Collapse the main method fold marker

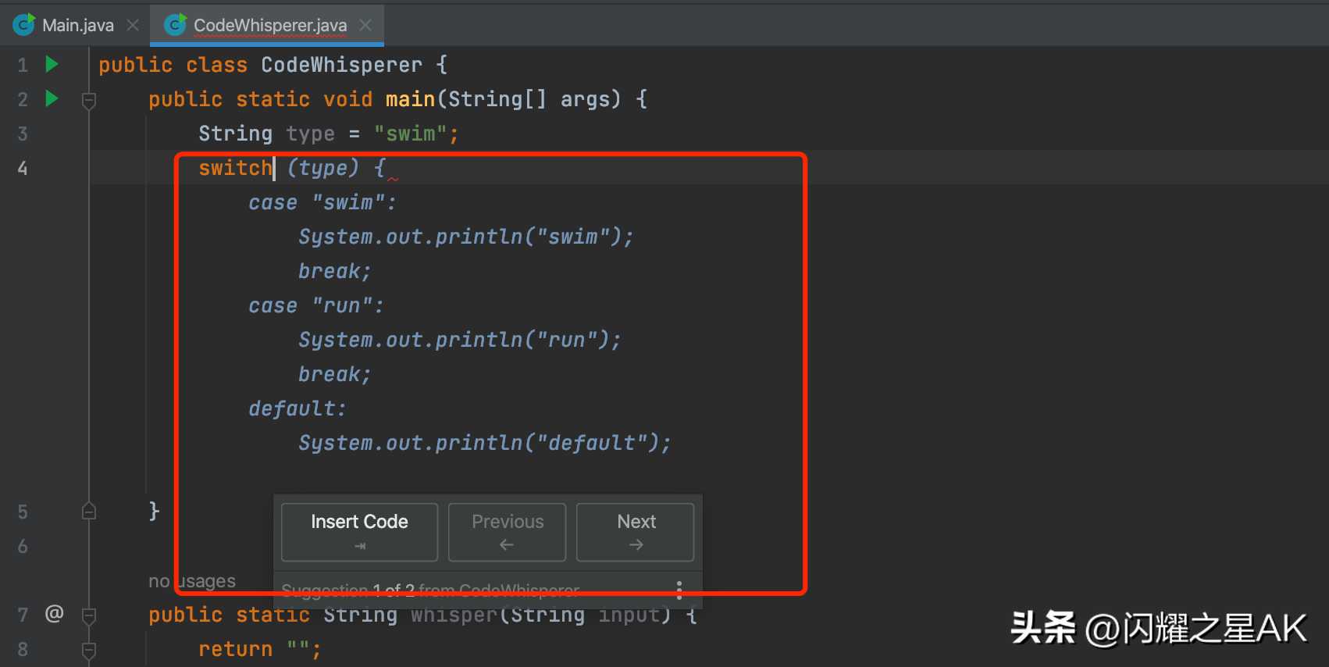pyautogui.click(x=89, y=100)
